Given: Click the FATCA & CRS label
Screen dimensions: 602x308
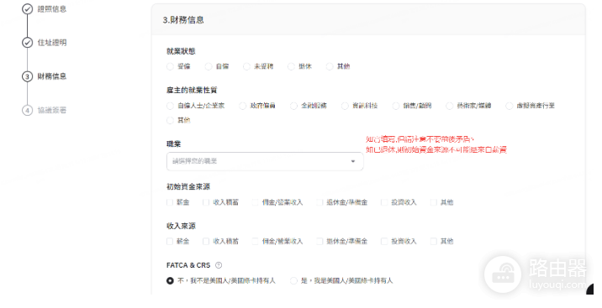Looking at the screenshot, I should coord(188,265).
